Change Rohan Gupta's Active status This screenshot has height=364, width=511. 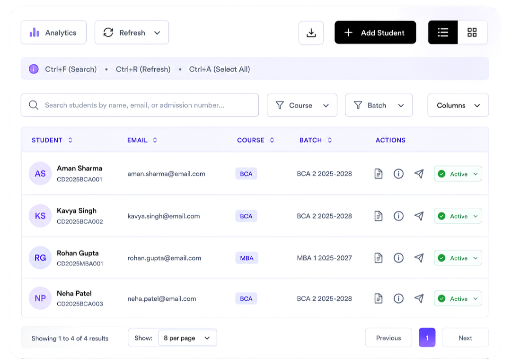tap(458, 258)
